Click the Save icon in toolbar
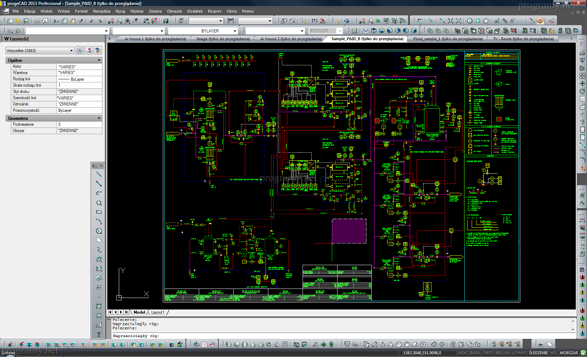 point(26,21)
